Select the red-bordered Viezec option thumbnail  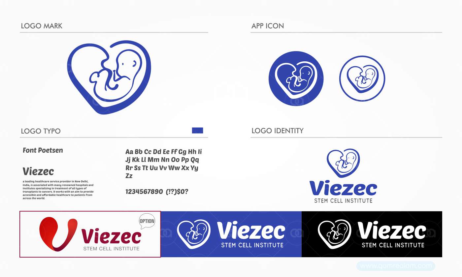90,234
